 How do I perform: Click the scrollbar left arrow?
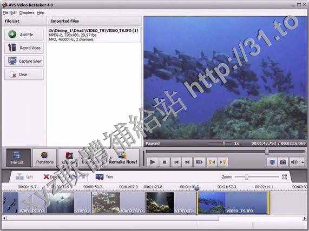tap(4, 218)
